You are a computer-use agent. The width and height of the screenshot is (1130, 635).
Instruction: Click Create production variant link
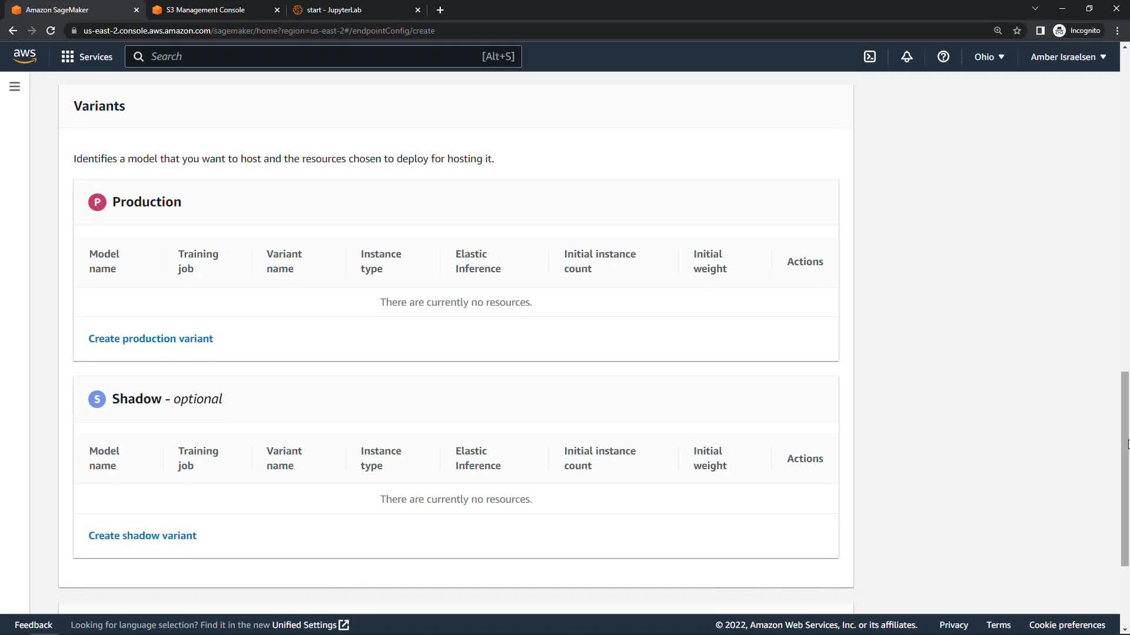151,339
